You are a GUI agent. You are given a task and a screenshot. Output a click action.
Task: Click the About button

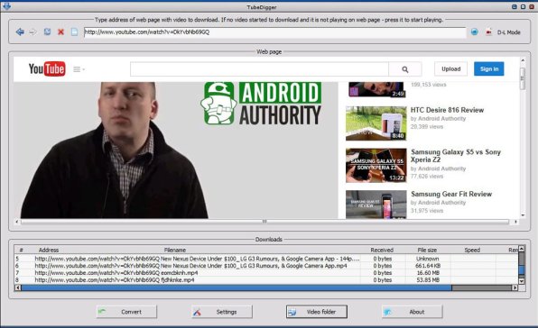tap(413, 312)
